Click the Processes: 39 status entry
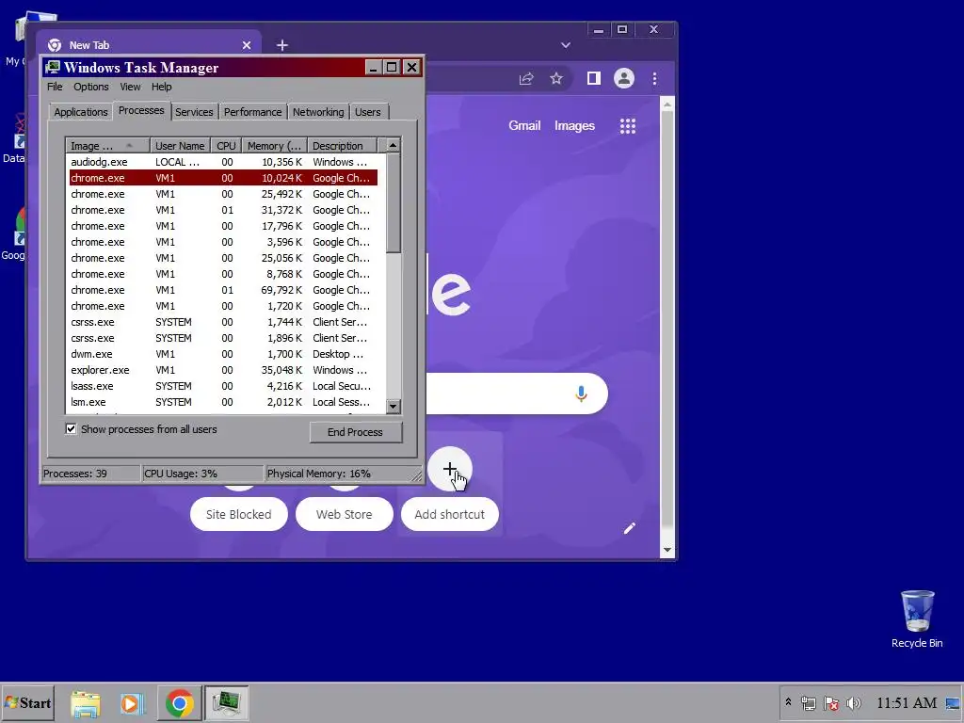This screenshot has width=964, height=723. [90, 474]
